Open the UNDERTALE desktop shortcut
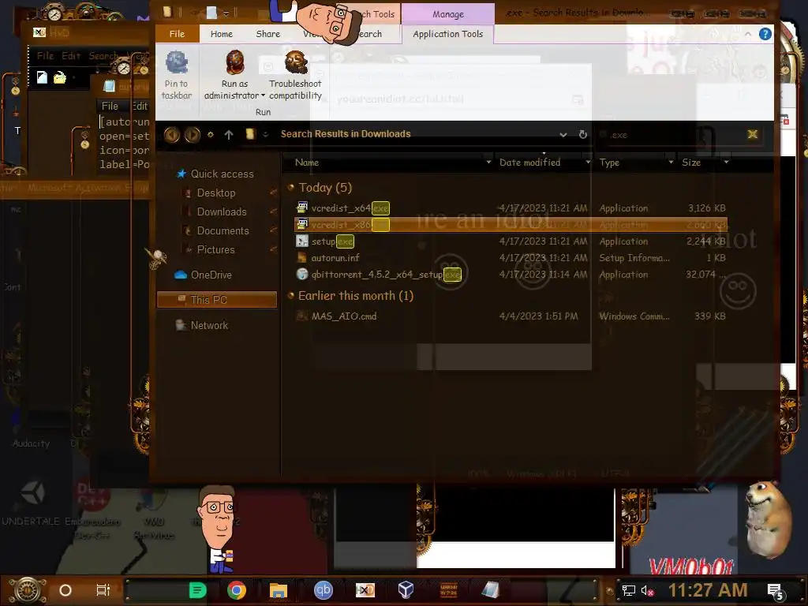Image resolution: width=808 pixels, height=606 pixels. [32, 503]
